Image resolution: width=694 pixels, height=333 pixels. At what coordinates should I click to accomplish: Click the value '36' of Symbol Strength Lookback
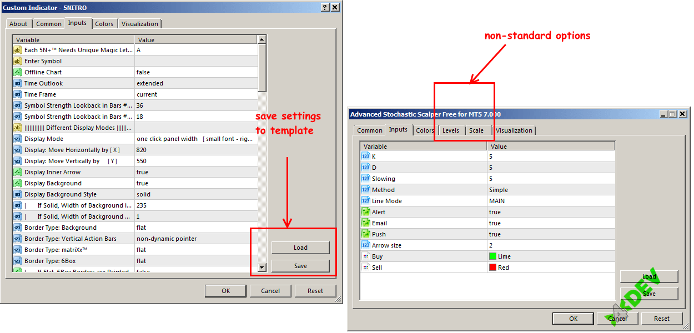pos(140,105)
